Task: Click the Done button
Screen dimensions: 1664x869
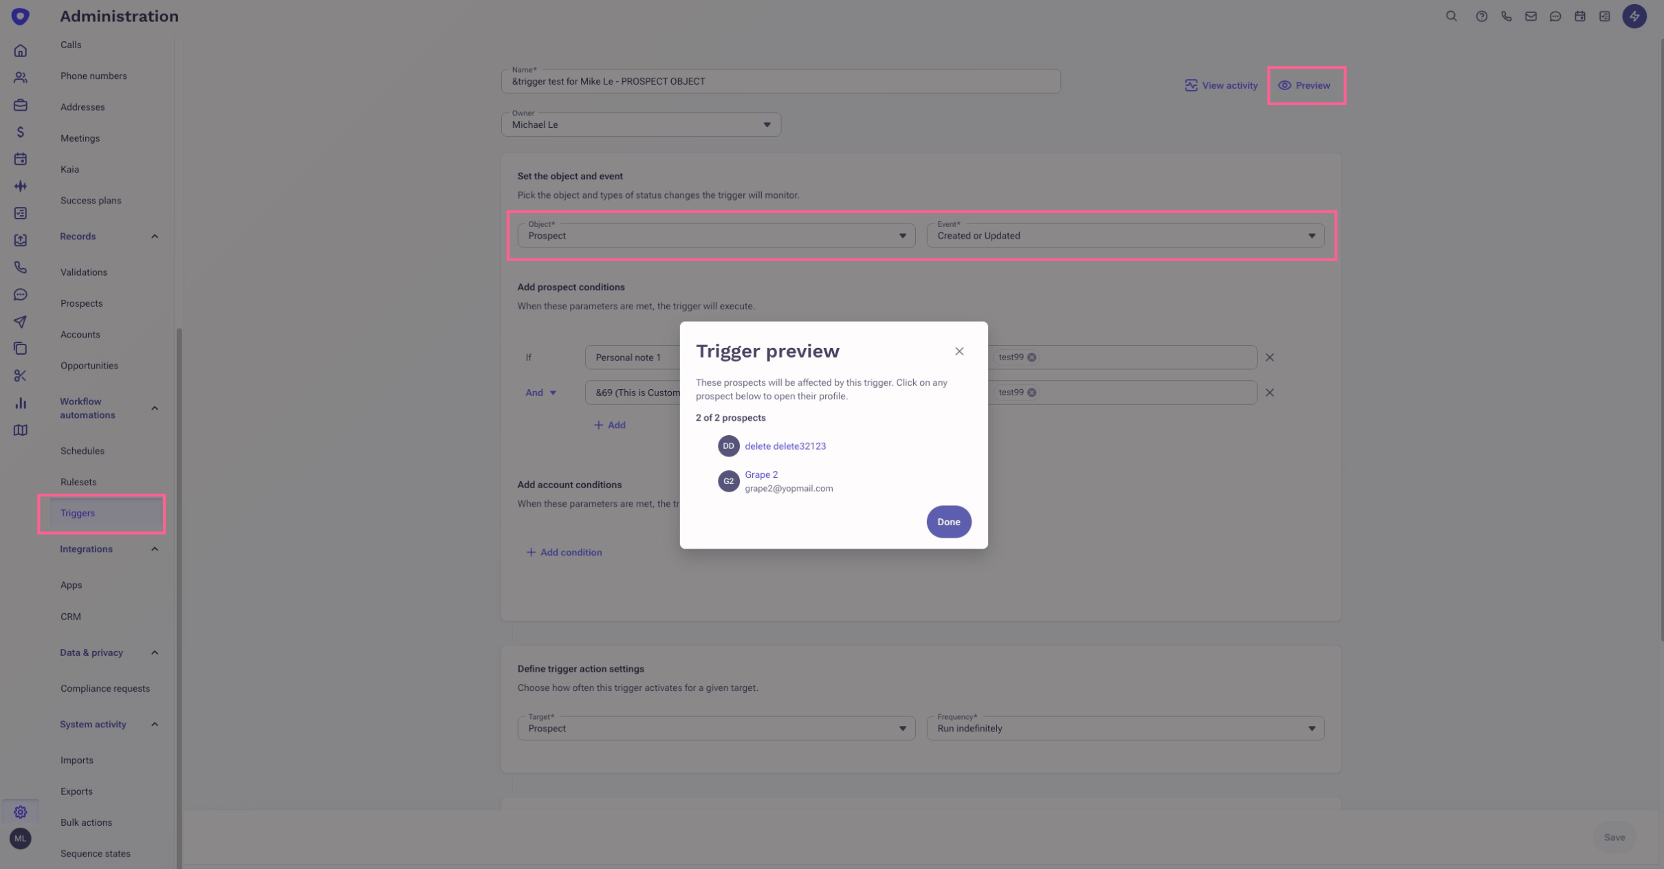Action: tap(948, 522)
